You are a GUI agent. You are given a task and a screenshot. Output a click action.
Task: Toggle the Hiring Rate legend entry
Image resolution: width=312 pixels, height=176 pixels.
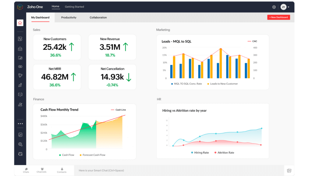click(x=200, y=152)
